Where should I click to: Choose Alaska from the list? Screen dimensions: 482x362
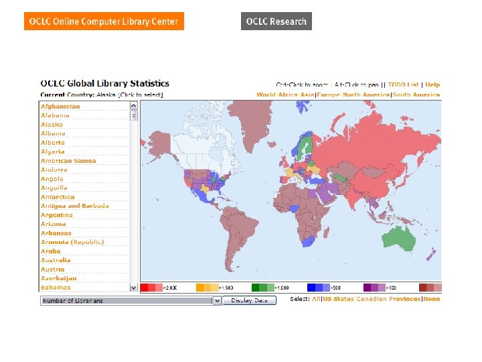coord(52,125)
